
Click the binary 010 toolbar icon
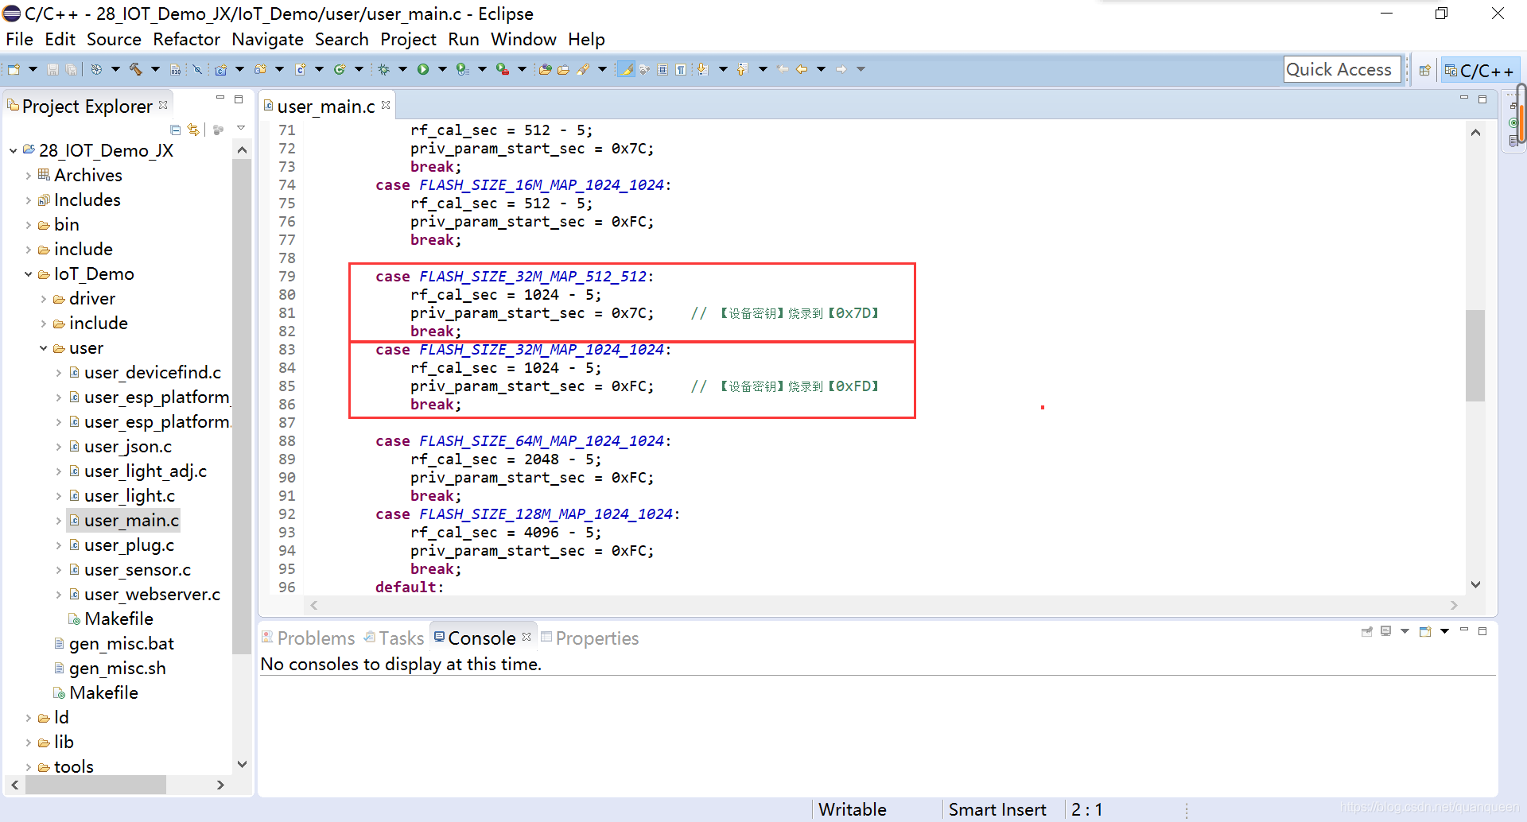(x=175, y=70)
